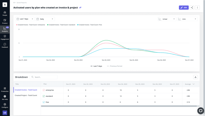205x116 pixels.
Task: Toggle the free plan checkbox
Action: pos(44,102)
